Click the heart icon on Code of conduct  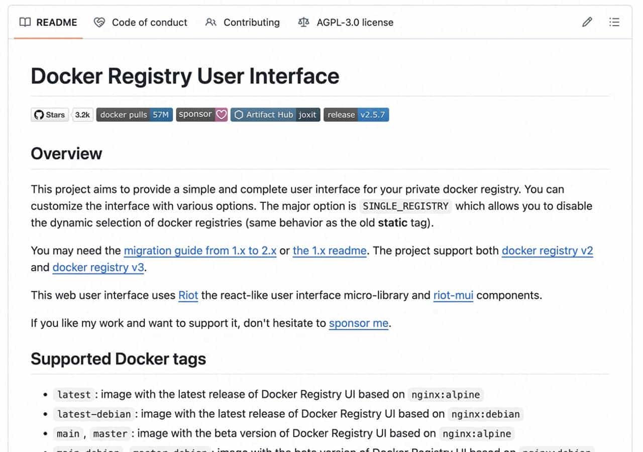pos(98,22)
